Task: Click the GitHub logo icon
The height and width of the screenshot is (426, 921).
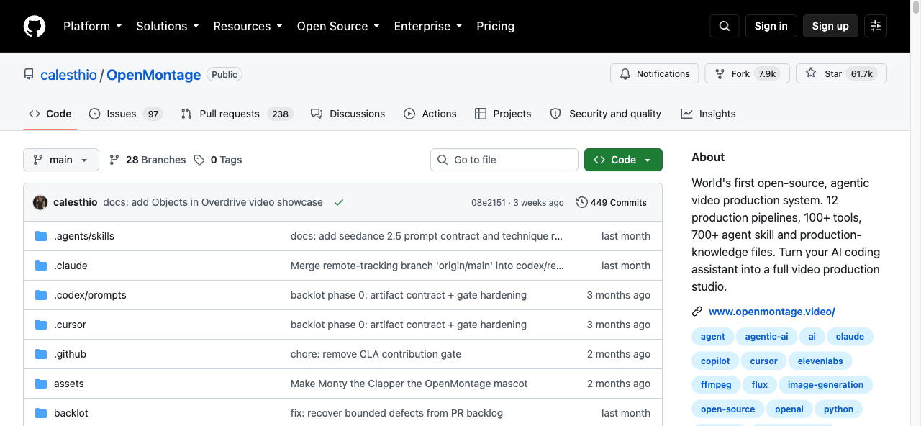Action: [35, 26]
